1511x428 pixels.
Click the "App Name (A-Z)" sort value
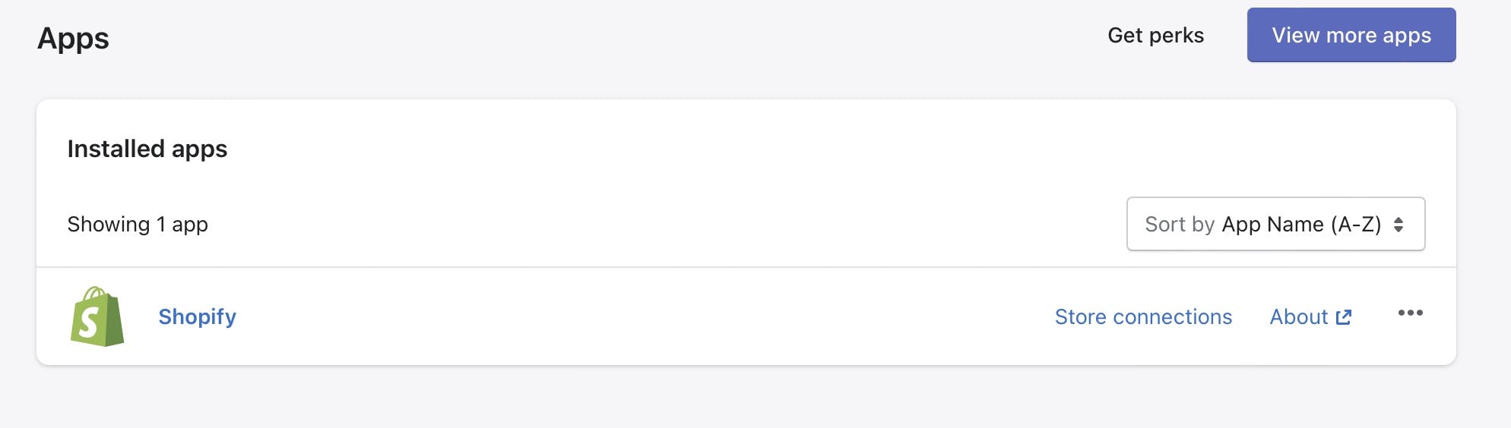coord(1301,225)
